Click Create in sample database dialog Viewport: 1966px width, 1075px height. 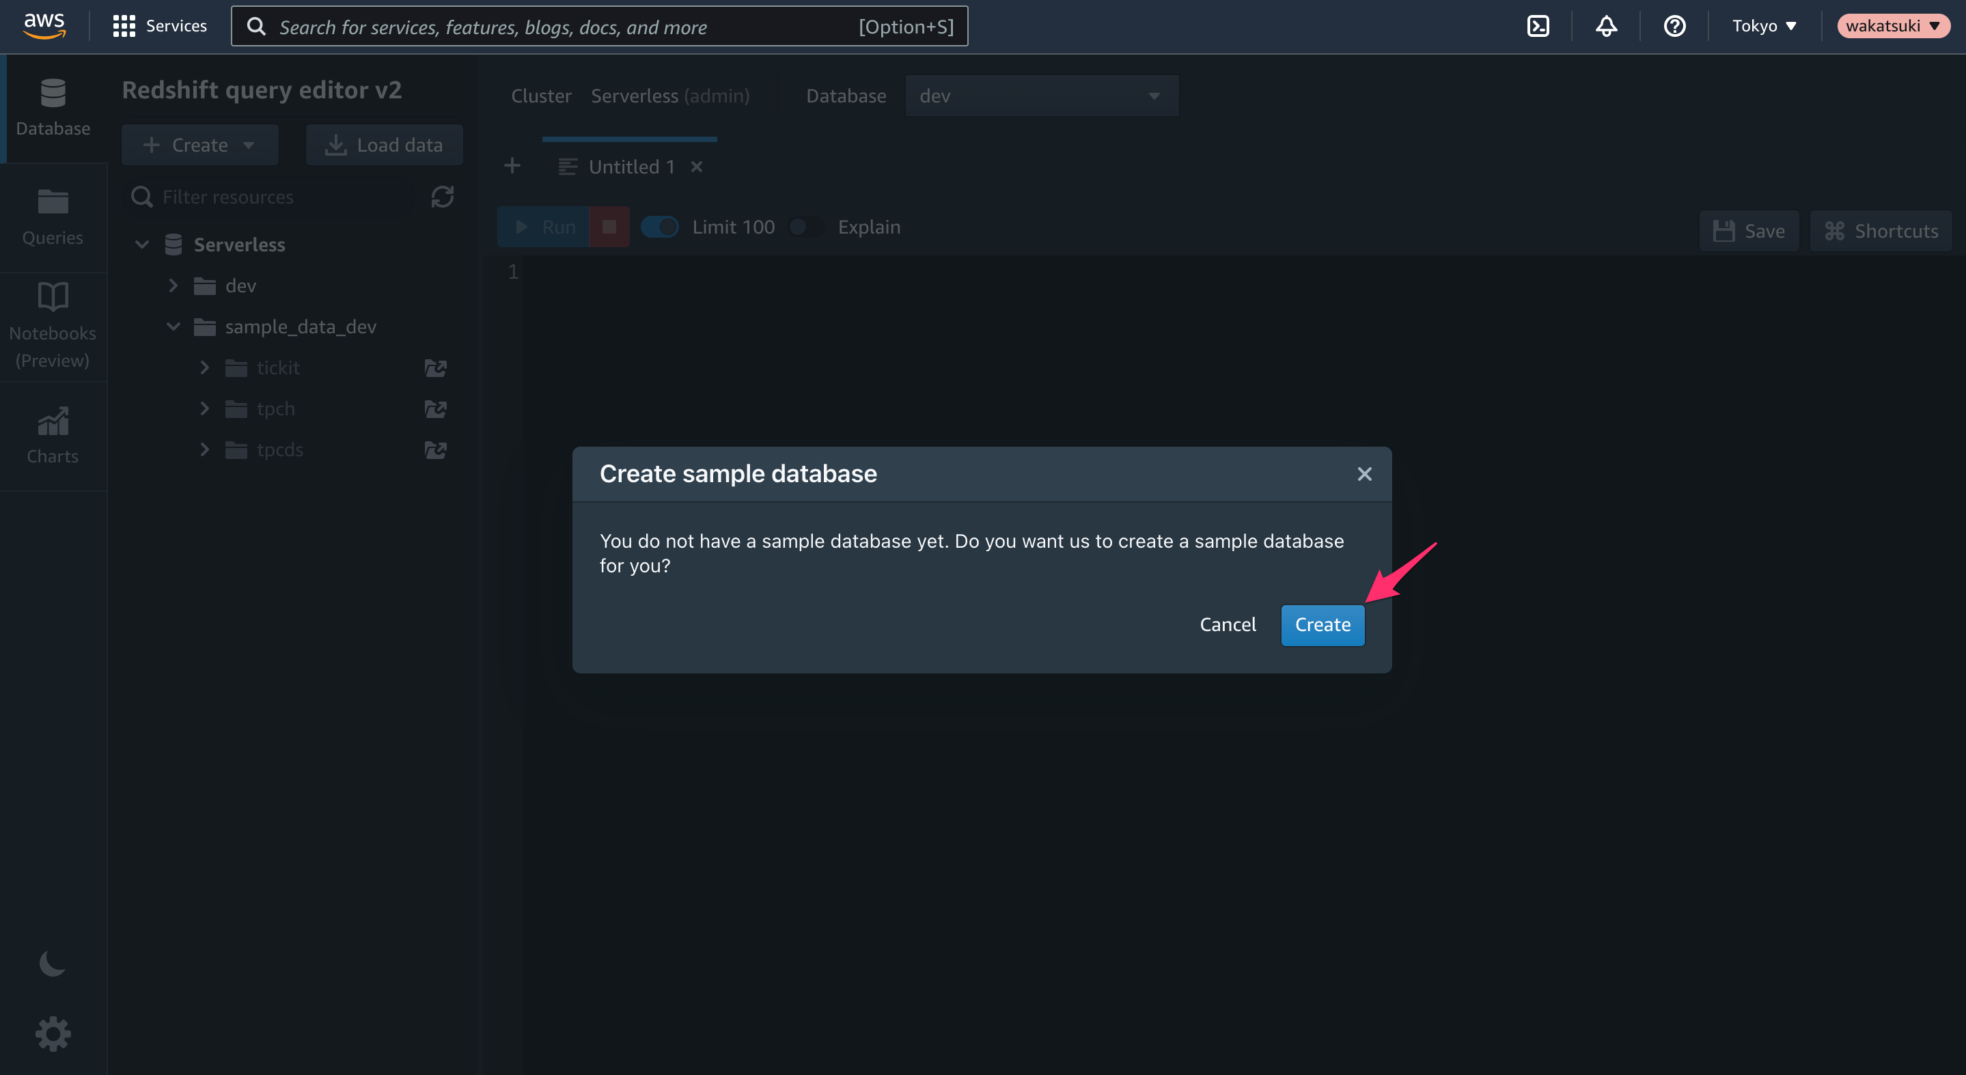[x=1322, y=625]
